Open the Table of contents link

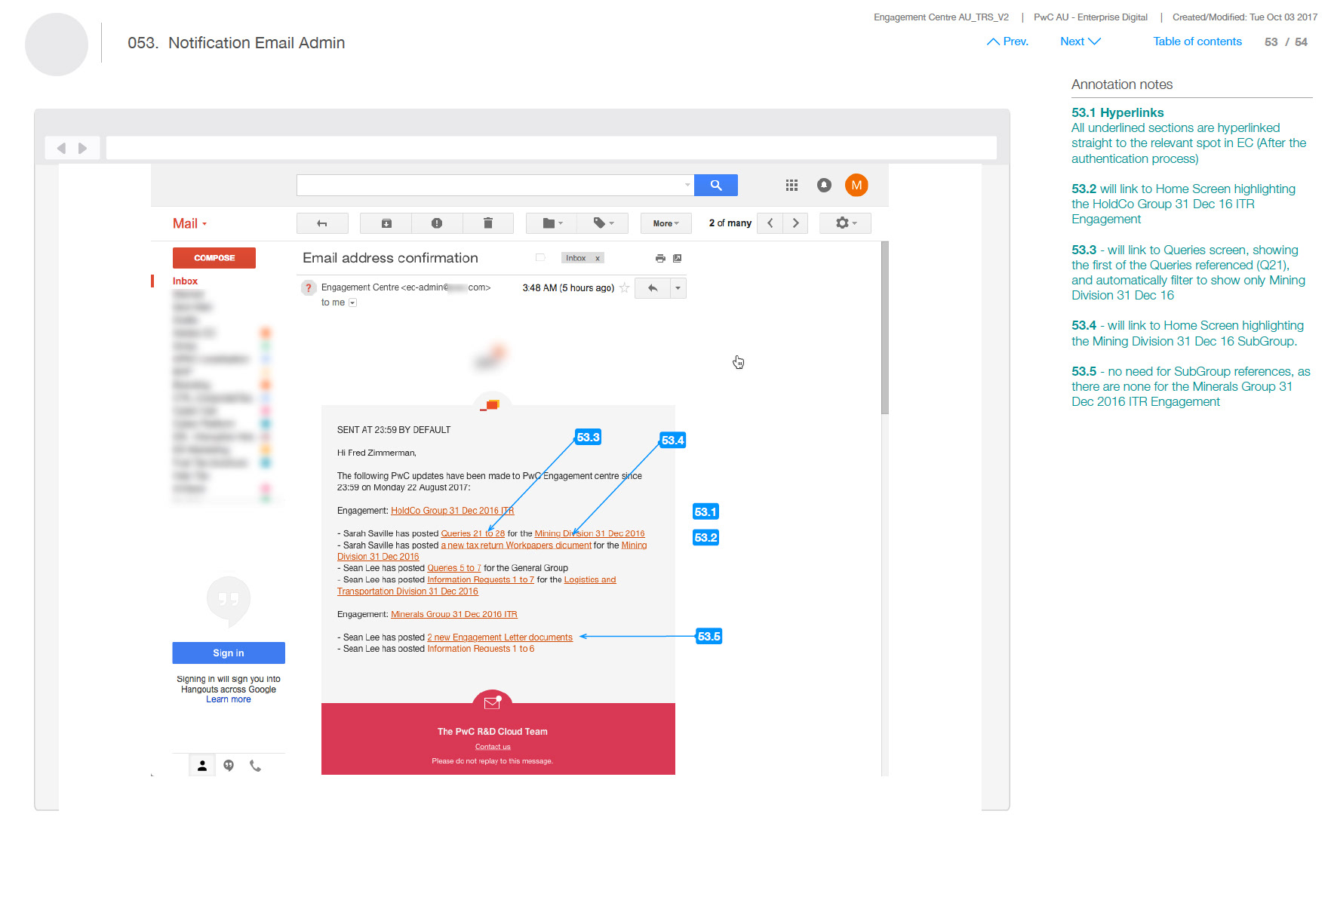pyautogui.click(x=1197, y=41)
